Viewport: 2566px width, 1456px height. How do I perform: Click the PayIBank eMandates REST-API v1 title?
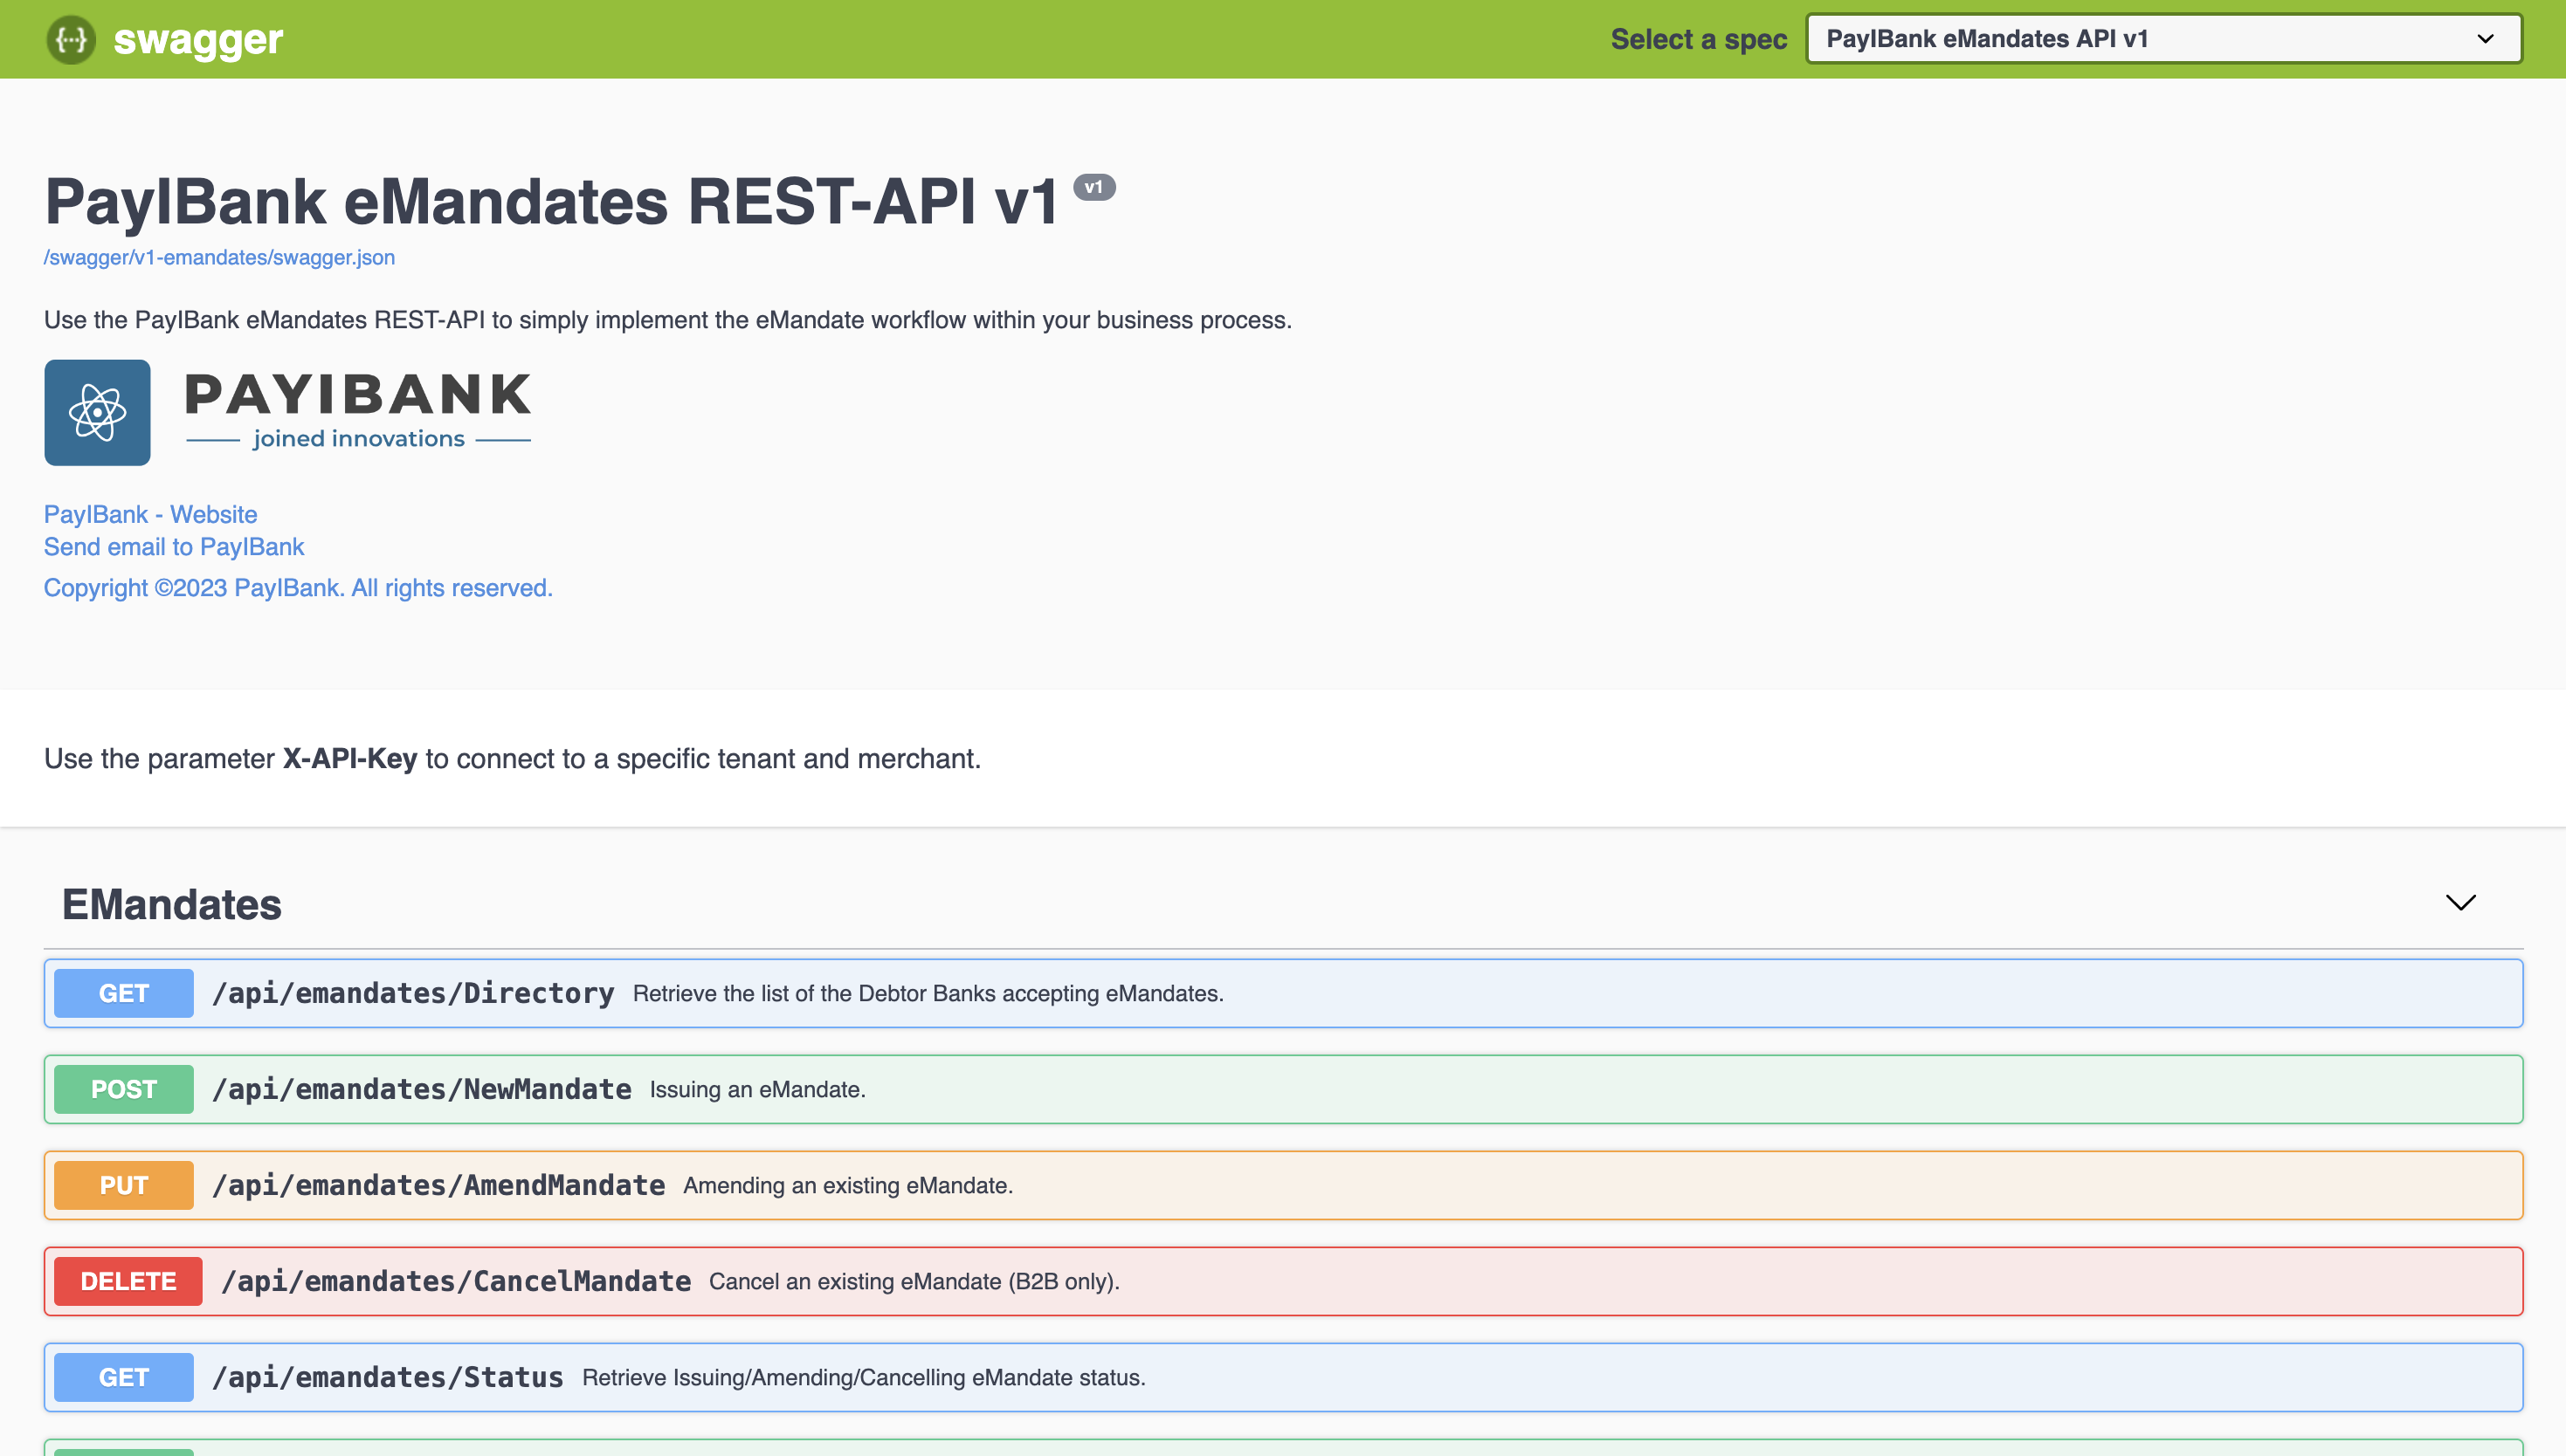pos(550,201)
